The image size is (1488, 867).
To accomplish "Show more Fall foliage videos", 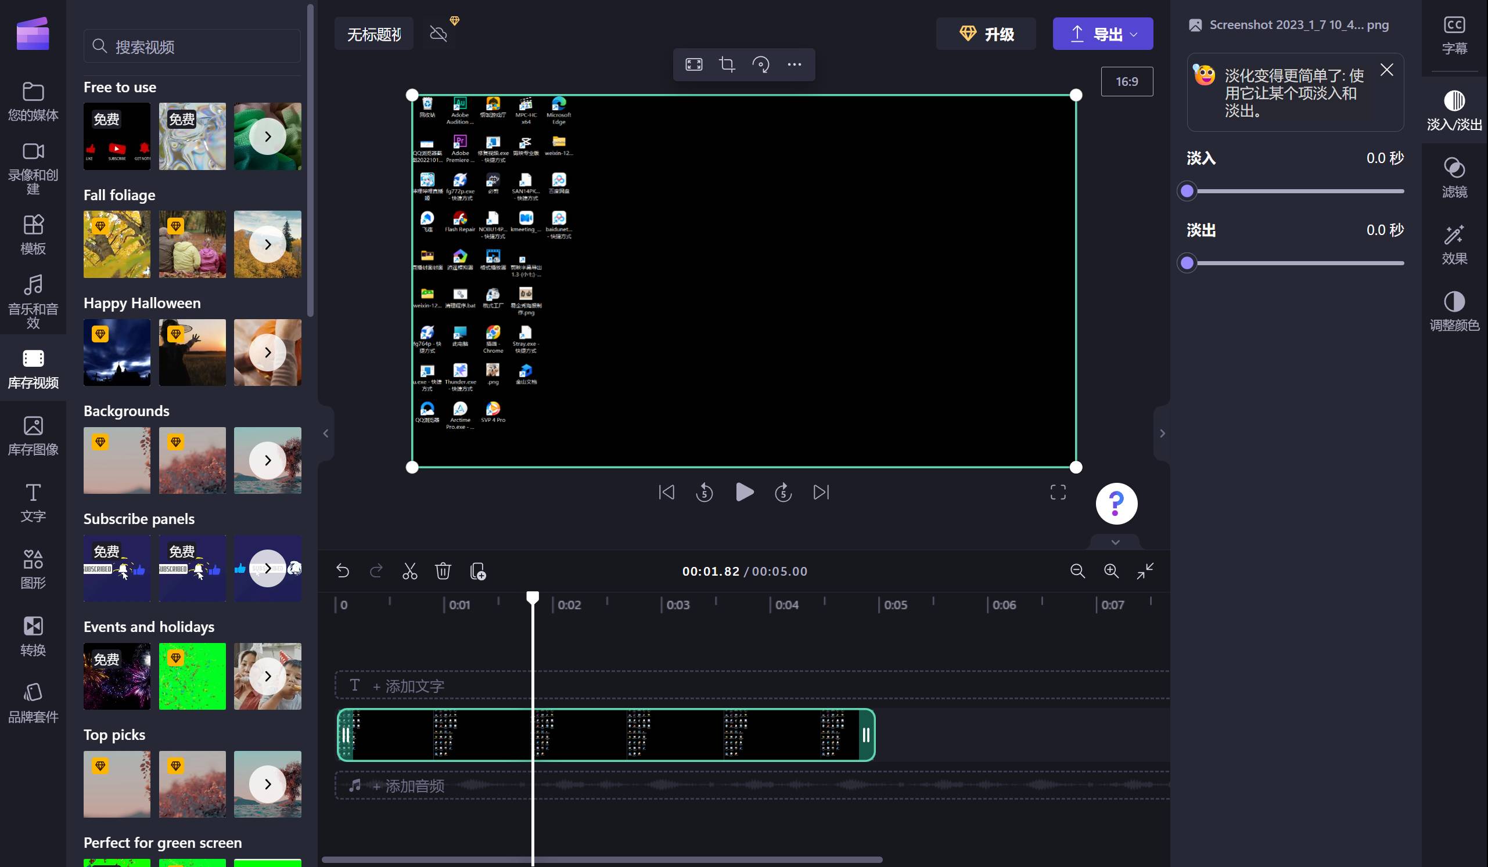I will pyautogui.click(x=268, y=244).
